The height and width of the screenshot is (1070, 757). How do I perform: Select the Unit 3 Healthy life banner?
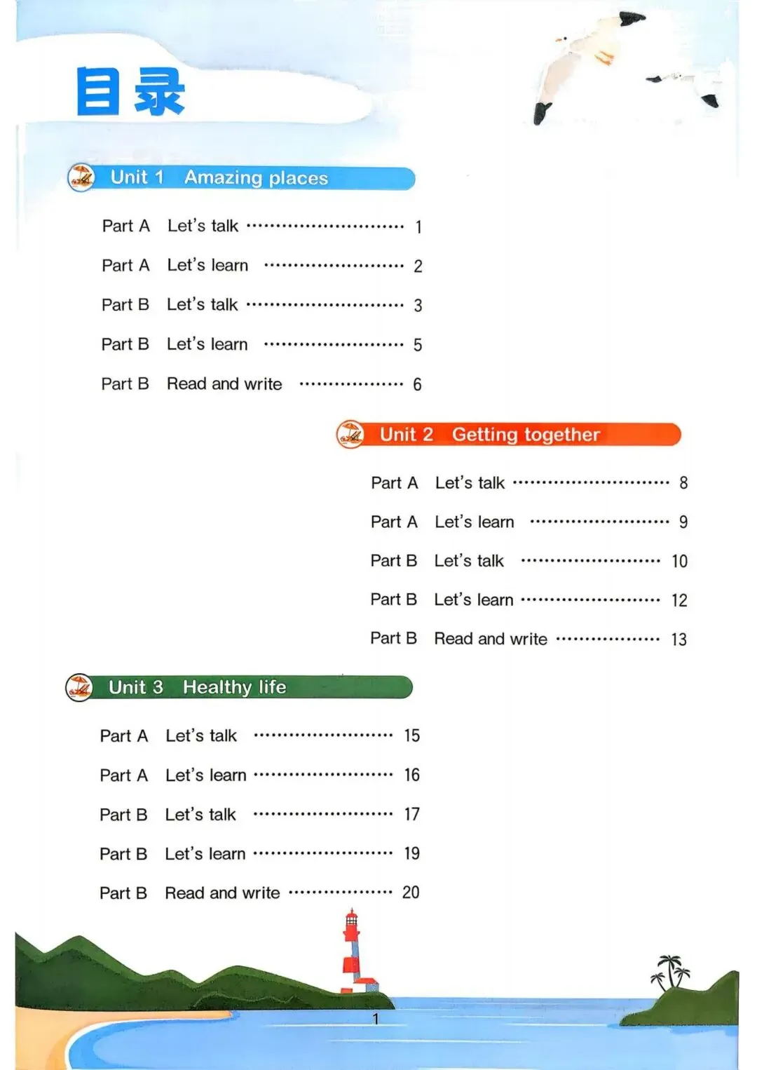click(239, 688)
